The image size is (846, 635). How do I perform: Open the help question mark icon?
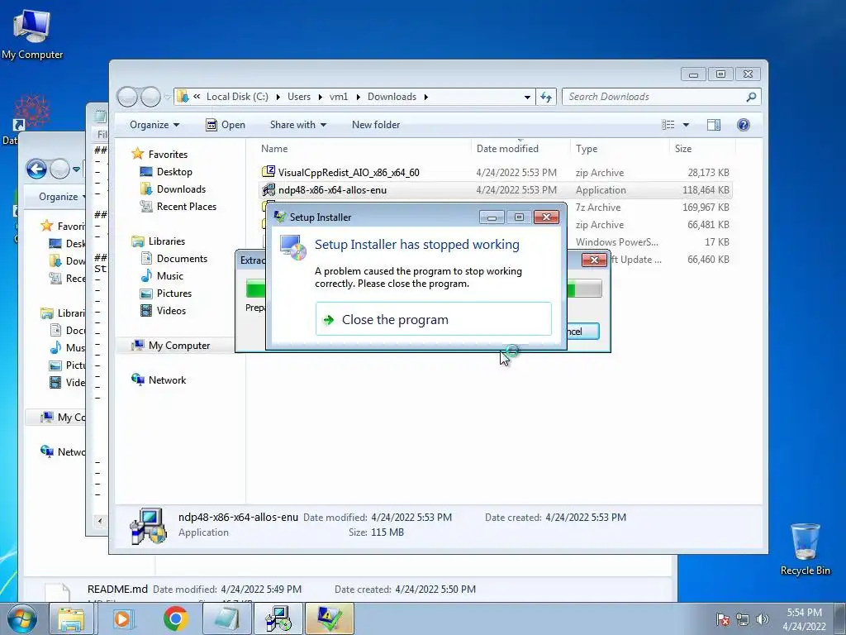click(x=743, y=125)
